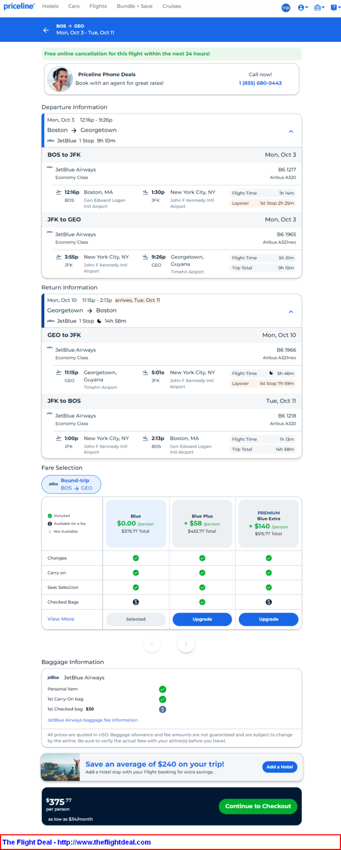Continue to Checkout
The image size is (341, 850).
point(258,806)
